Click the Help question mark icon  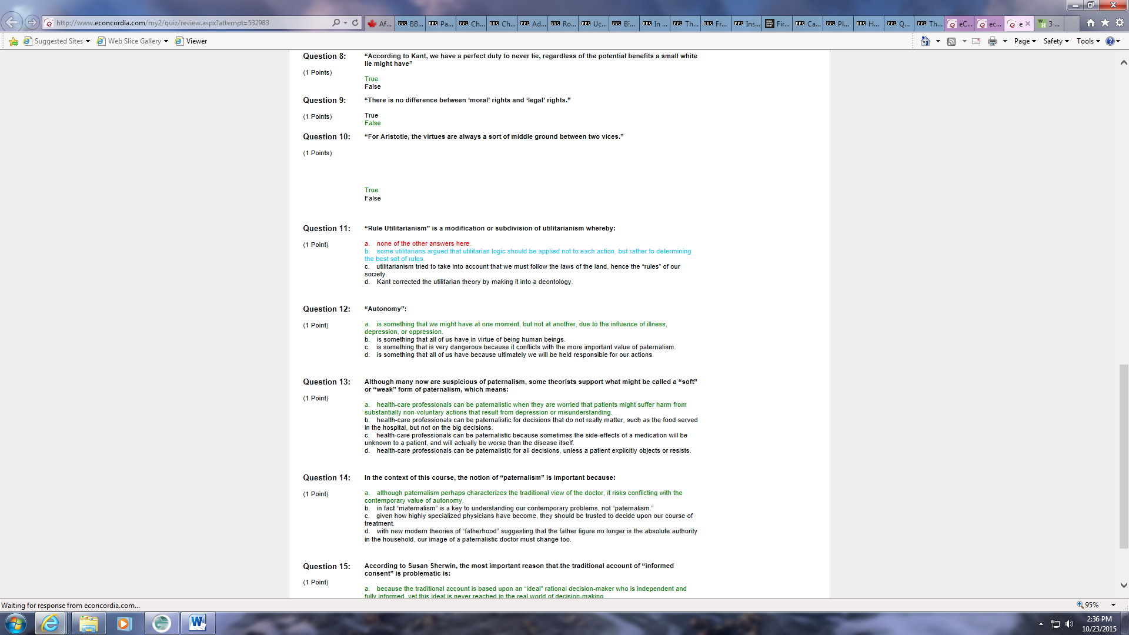tap(1110, 41)
